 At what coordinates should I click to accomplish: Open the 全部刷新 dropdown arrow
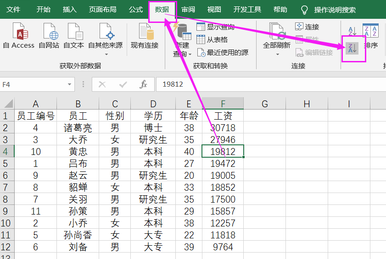pos(277,54)
